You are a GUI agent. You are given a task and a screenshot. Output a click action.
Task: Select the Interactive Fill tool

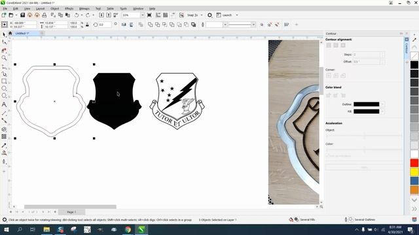click(4, 153)
